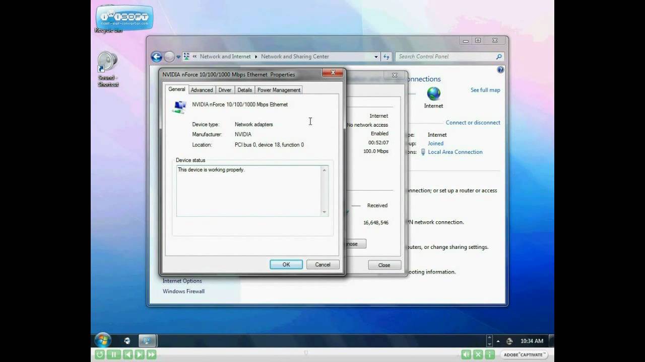645x362 pixels.
Task: Click the taskbar toolbar scroll arrows
Action: click(488, 341)
